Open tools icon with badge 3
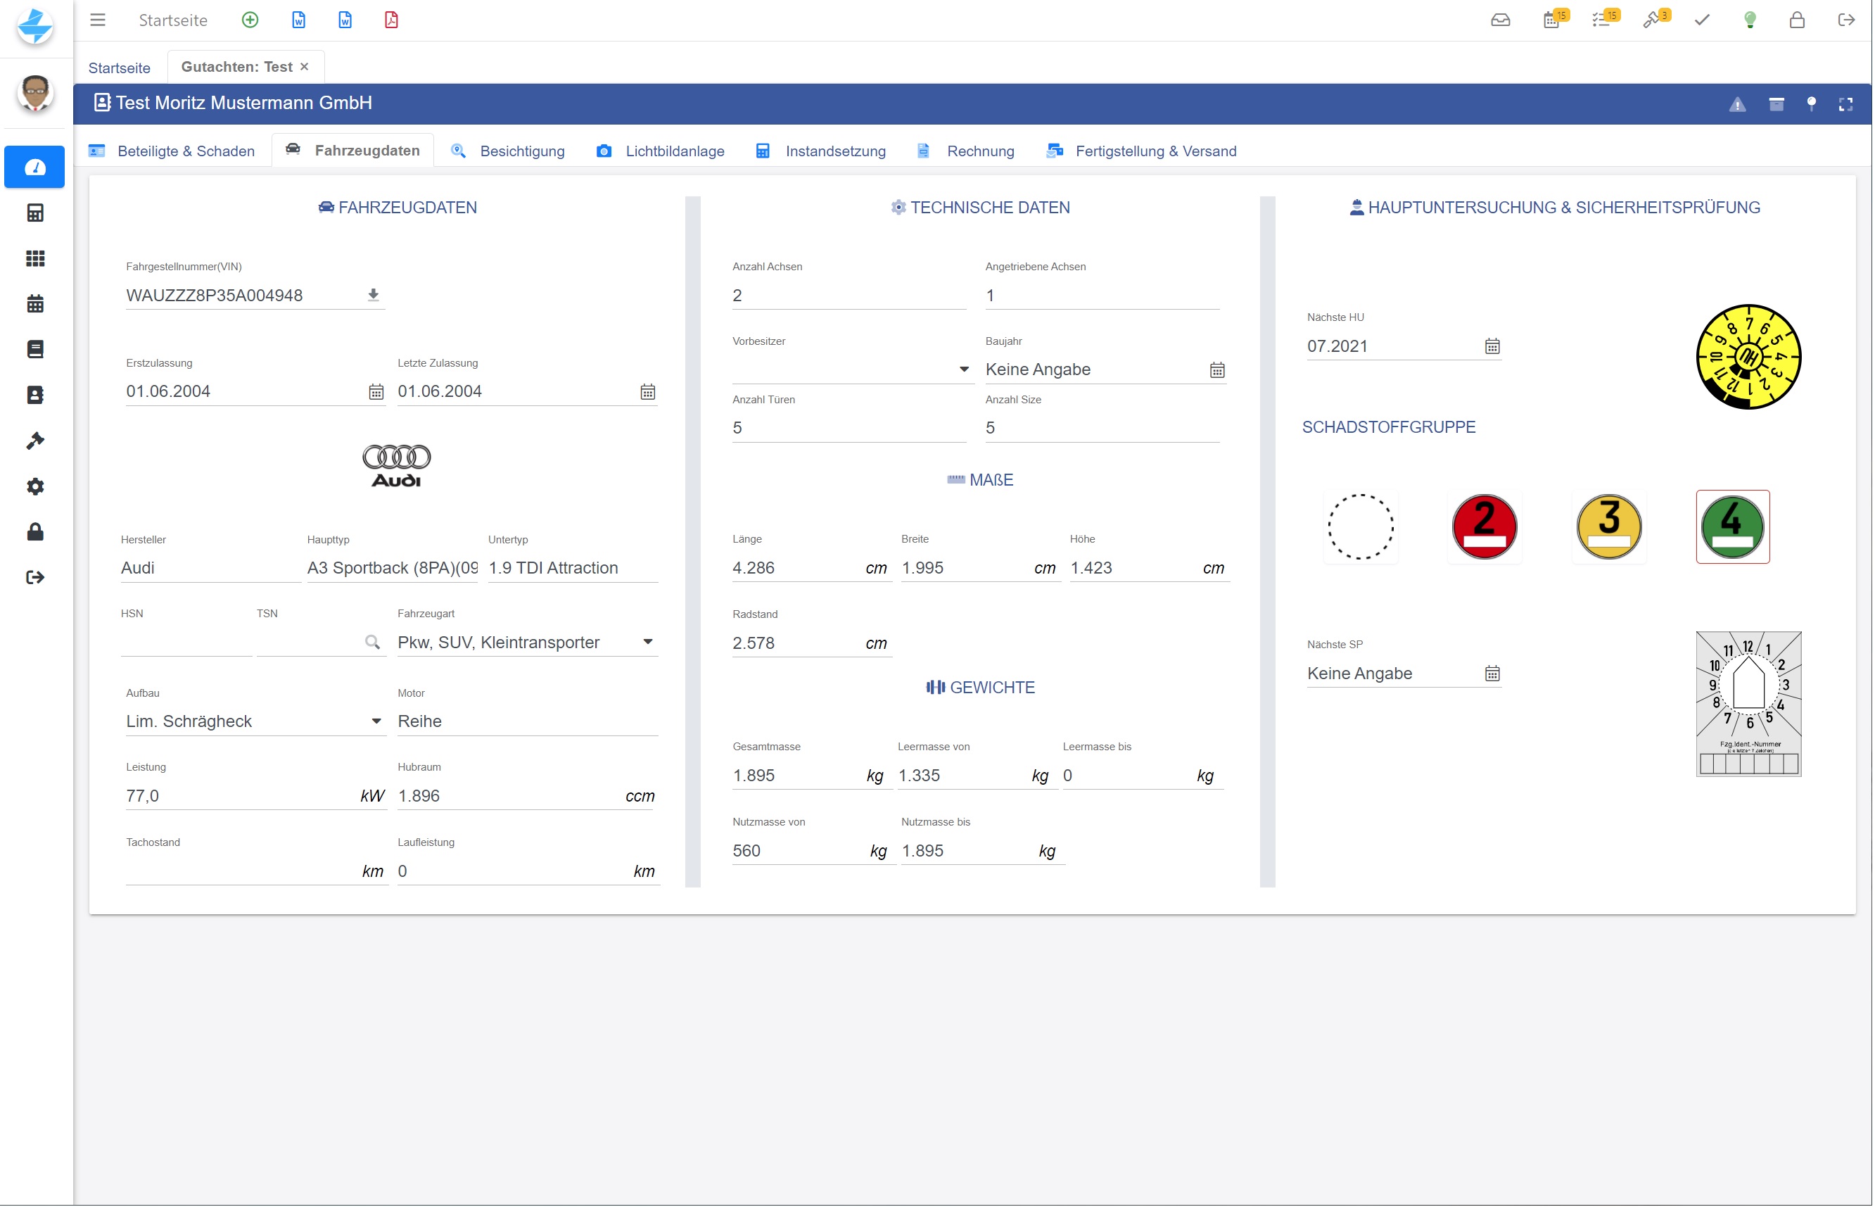This screenshot has width=1875, height=1207. 1655,20
